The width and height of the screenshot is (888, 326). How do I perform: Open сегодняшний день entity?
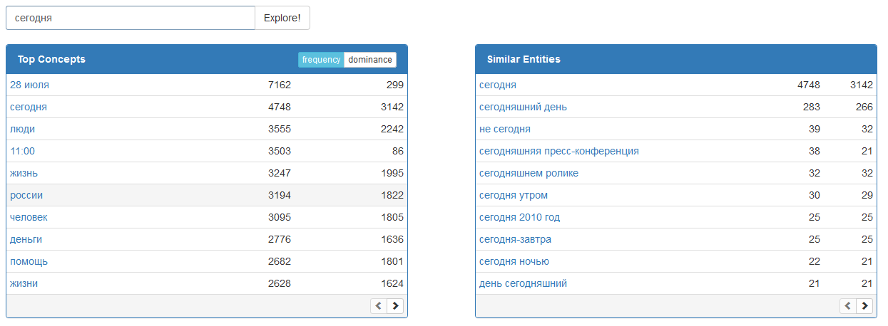pyautogui.click(x=523, y=107)
